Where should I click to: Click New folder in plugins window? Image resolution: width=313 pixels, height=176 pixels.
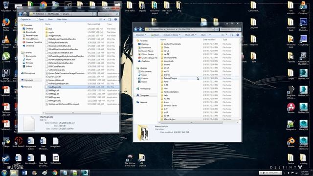[62, 20]
